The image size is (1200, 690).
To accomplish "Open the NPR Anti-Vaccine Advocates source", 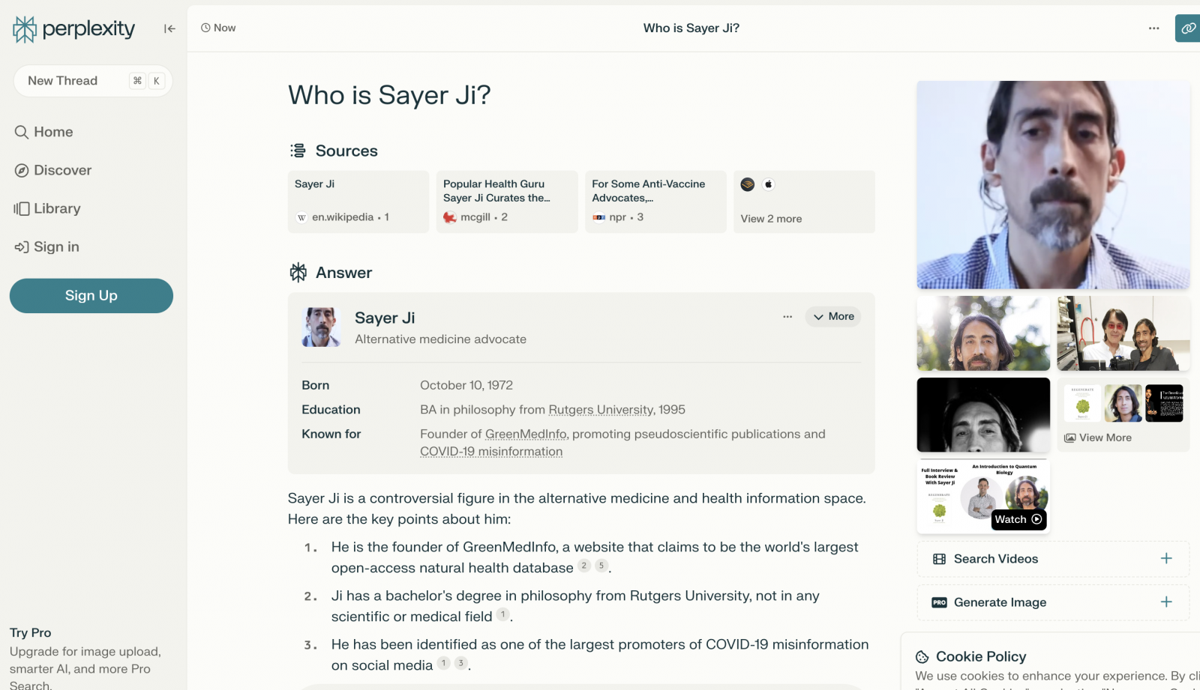I will tap(655, 202).
